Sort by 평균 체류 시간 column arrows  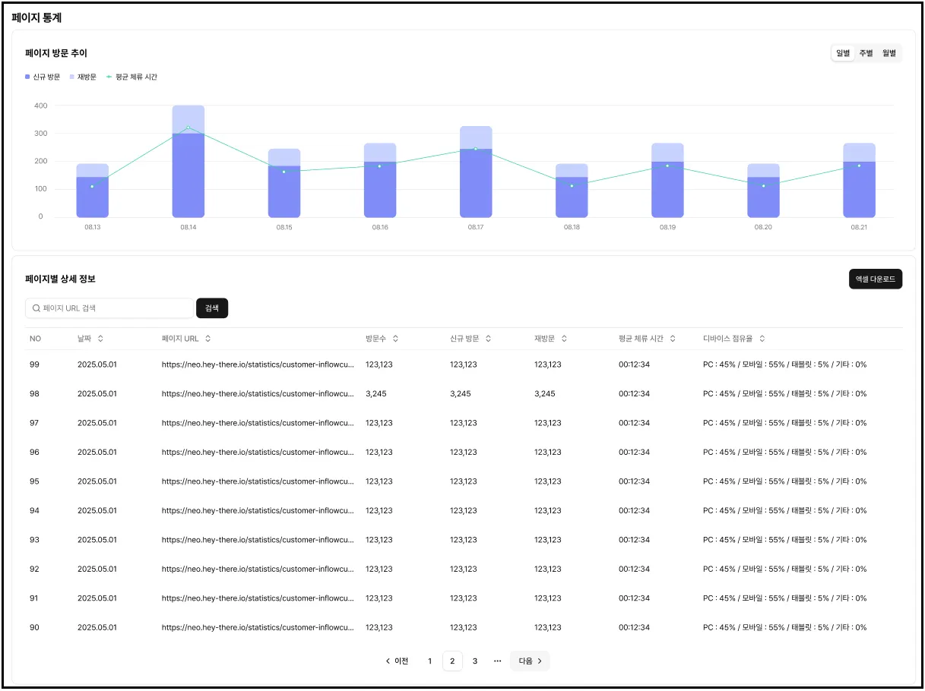pyautogui.click(x=673, y=339)
